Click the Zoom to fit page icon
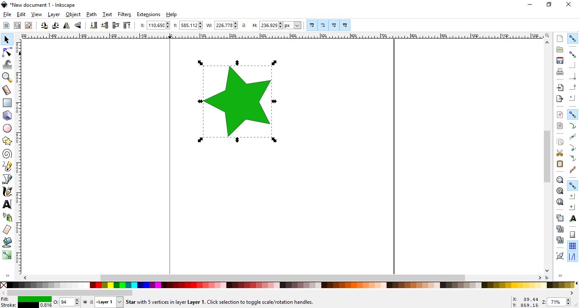 coord(560,202)
